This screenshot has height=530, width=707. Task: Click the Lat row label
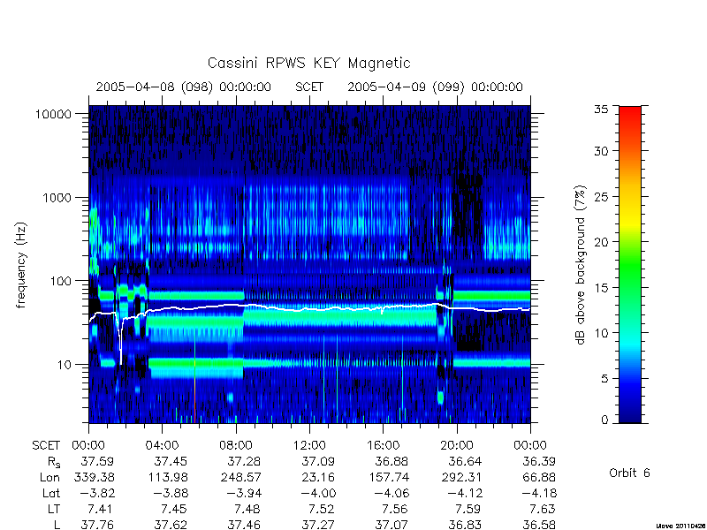coord(51,493)
